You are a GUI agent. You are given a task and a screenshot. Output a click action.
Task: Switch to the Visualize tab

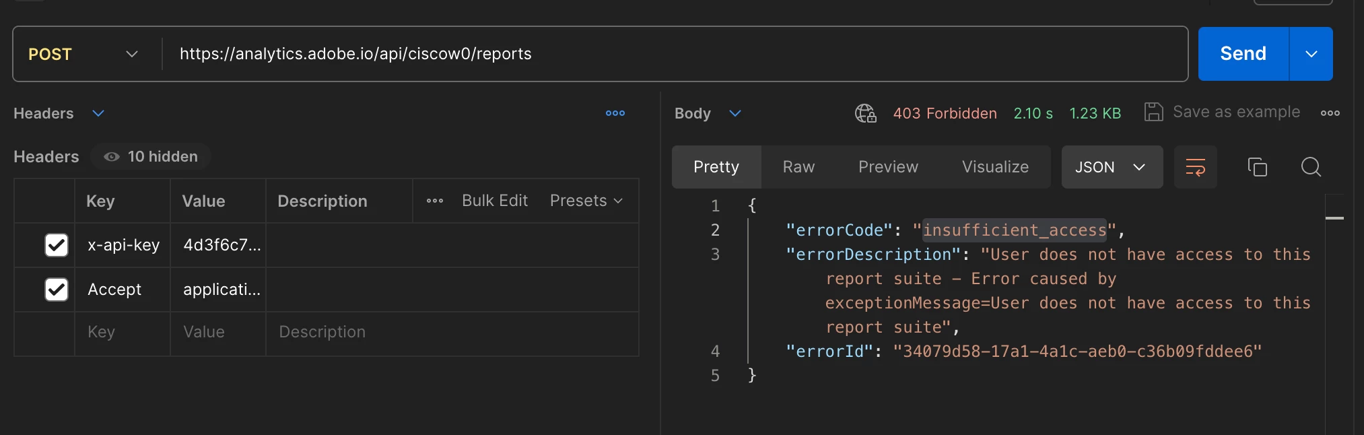pyautogui.click(x=995, y=167)
